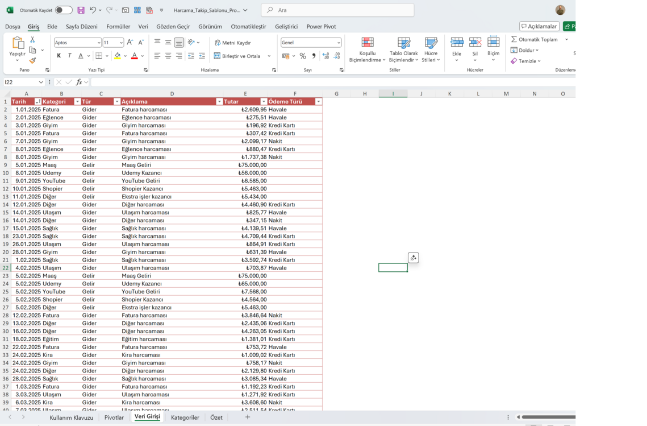Viewport: 647px width, 426px height.
Task: Click the Borders icon
Action: point(99,56)
